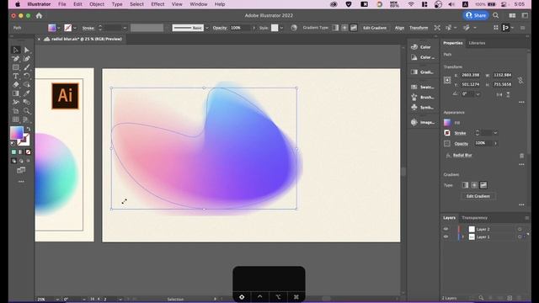539x303 pixels.
Task: Open Transform options in control bar
Action: coord(419,28)
